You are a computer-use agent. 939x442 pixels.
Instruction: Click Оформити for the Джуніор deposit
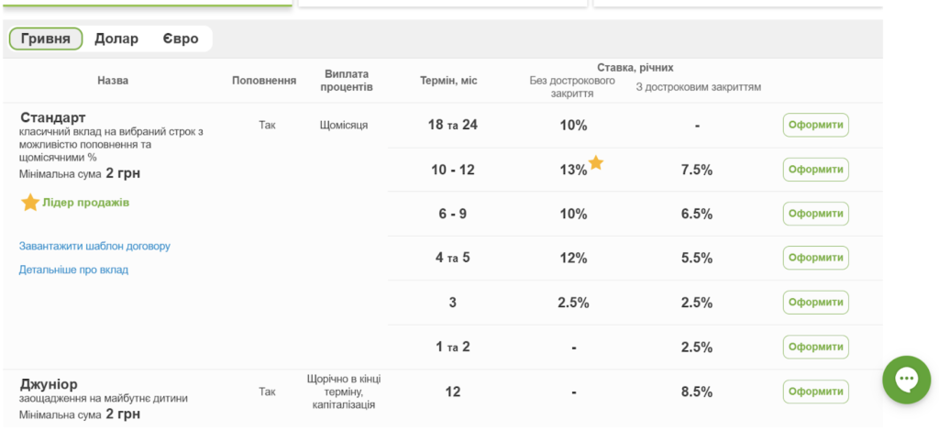pyautogui.click(x=815, y=392)
